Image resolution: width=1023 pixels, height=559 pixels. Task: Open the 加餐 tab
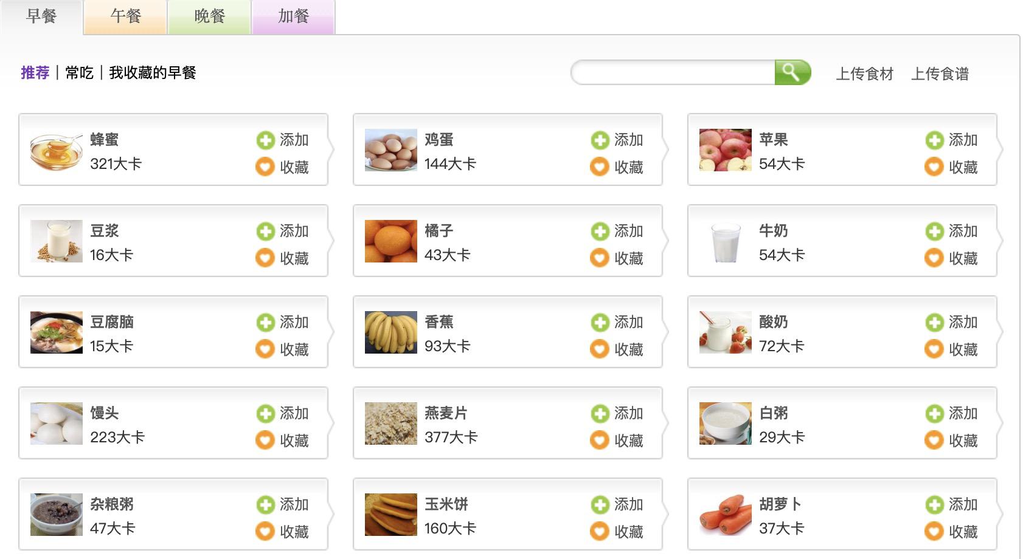coord(293,16)
